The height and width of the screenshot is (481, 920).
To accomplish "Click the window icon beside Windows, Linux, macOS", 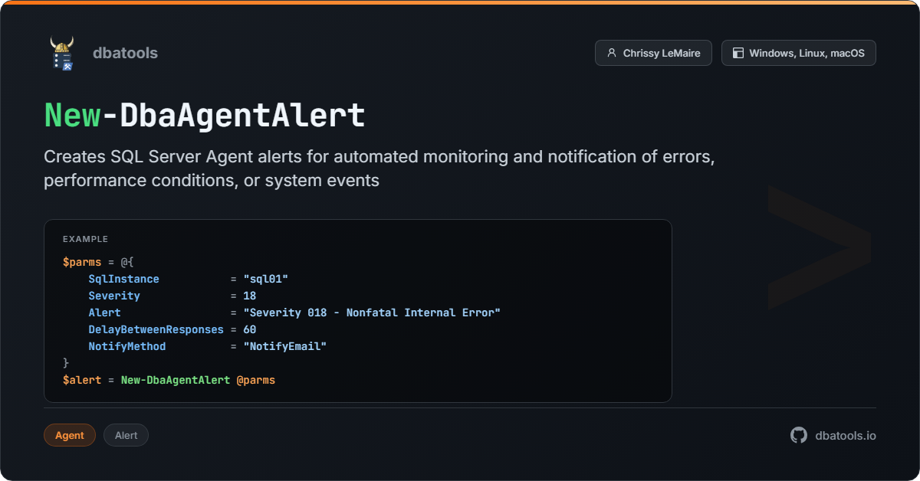I will [738, 53].
